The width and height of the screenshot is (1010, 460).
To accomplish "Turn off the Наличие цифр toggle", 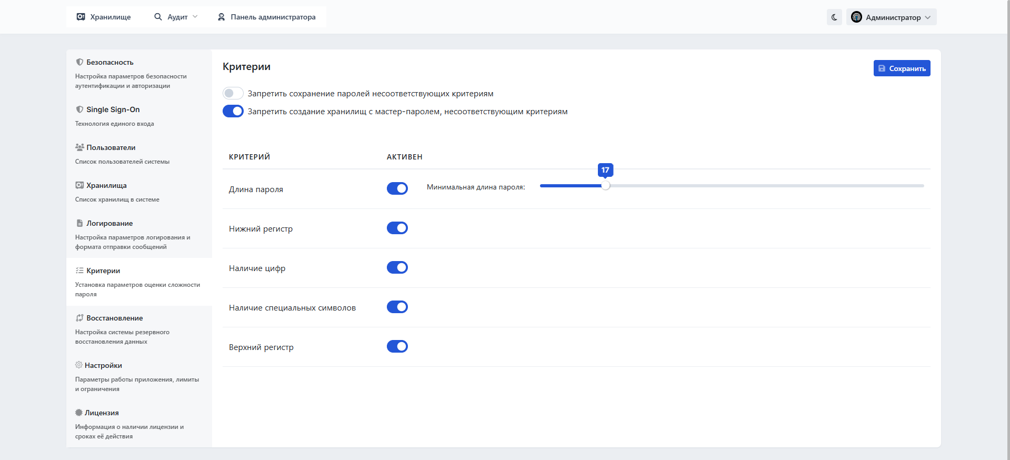I will (x=397, y=267).
